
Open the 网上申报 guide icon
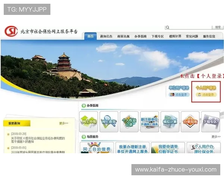coord(88,122)
